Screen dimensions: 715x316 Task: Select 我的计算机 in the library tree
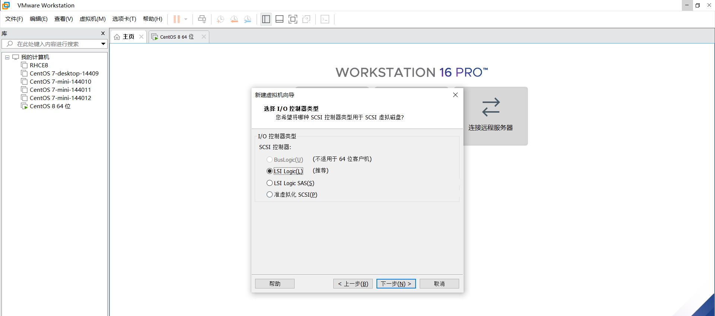[x=35, y=57]
